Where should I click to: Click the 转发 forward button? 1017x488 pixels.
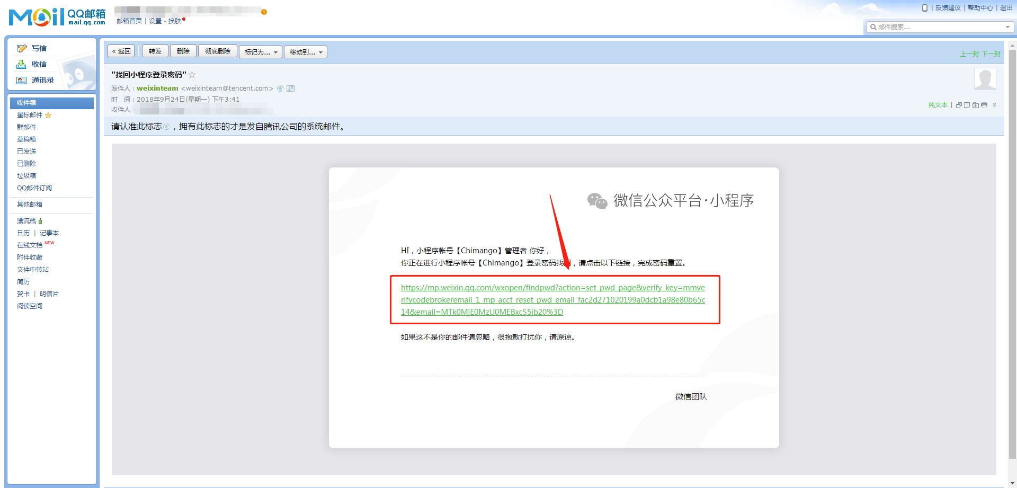coord(155,51)
